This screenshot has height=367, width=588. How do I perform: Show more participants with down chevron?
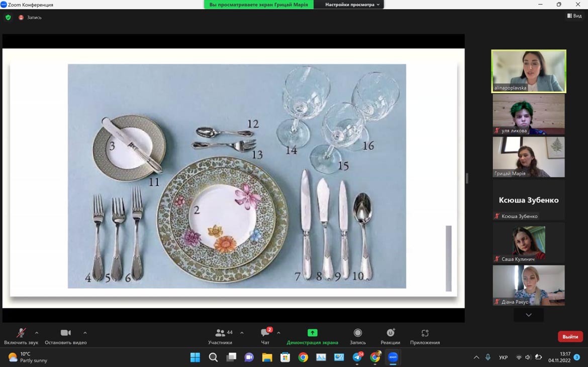[x=529, y=315]
